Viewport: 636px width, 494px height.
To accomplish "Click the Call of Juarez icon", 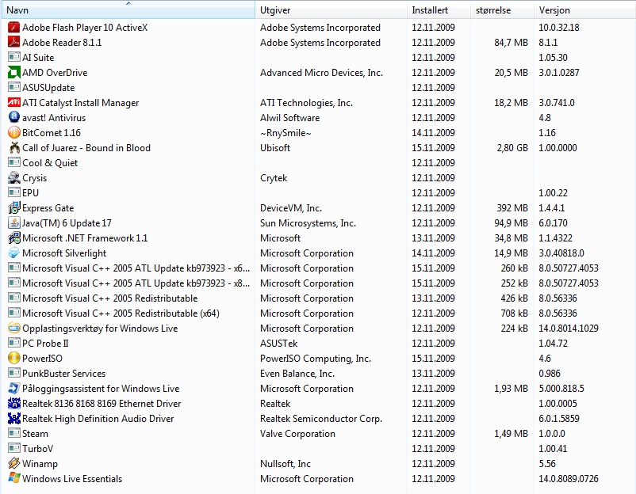I will coord(13,148).
